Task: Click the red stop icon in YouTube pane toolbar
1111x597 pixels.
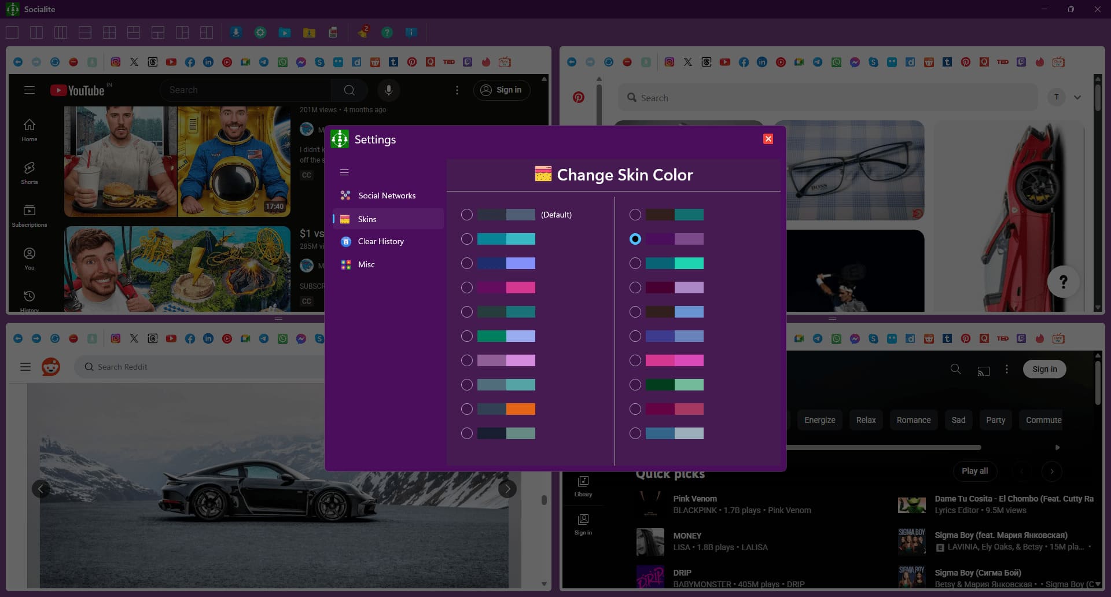Action: [73, 62]
